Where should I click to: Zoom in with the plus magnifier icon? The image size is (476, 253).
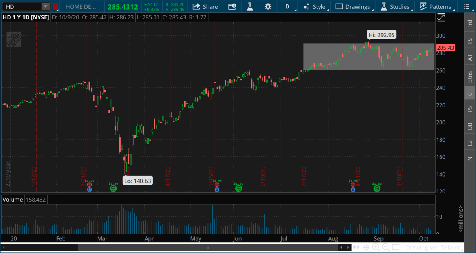click(x=376, y=247)
